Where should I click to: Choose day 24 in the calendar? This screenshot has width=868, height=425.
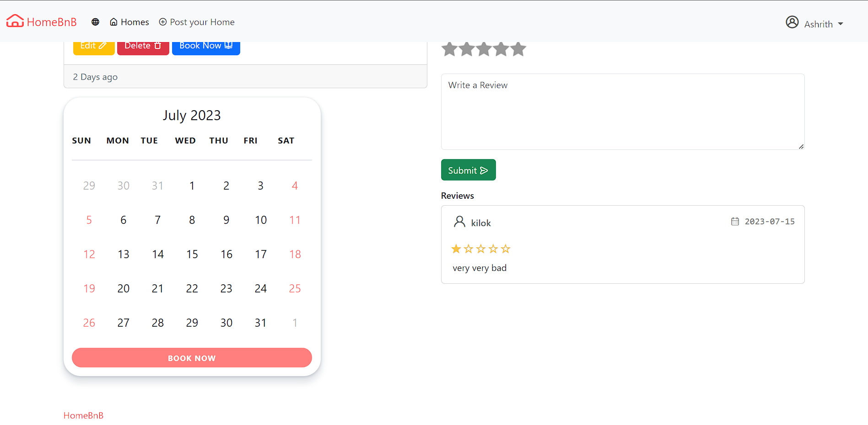pos(261,288)
